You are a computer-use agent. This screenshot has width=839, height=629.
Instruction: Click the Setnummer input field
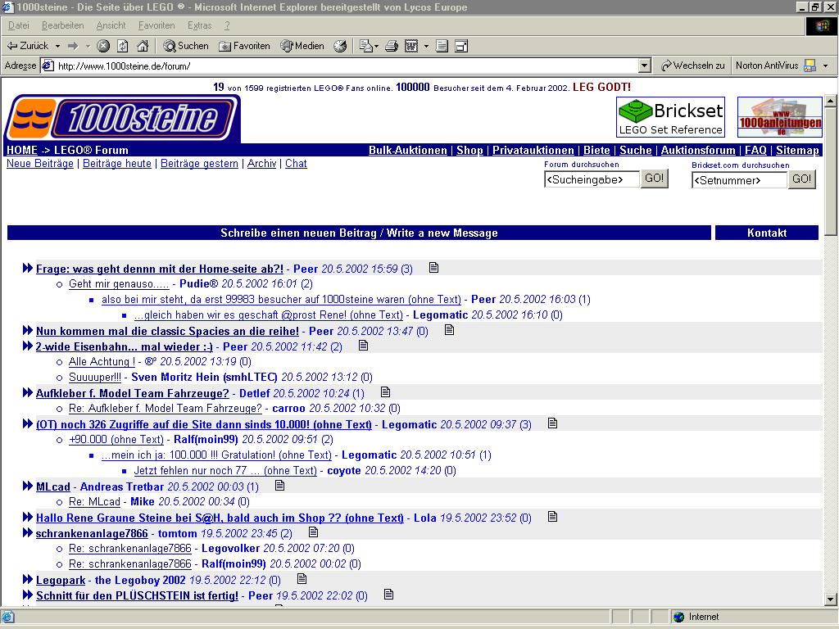(x=739, y=180)
